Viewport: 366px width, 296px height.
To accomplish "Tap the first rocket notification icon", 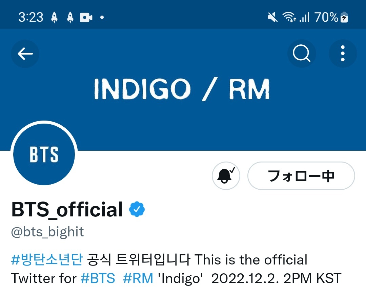I will pos(54,18).
